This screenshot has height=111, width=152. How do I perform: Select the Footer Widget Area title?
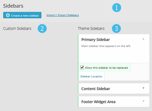(98, 102)
